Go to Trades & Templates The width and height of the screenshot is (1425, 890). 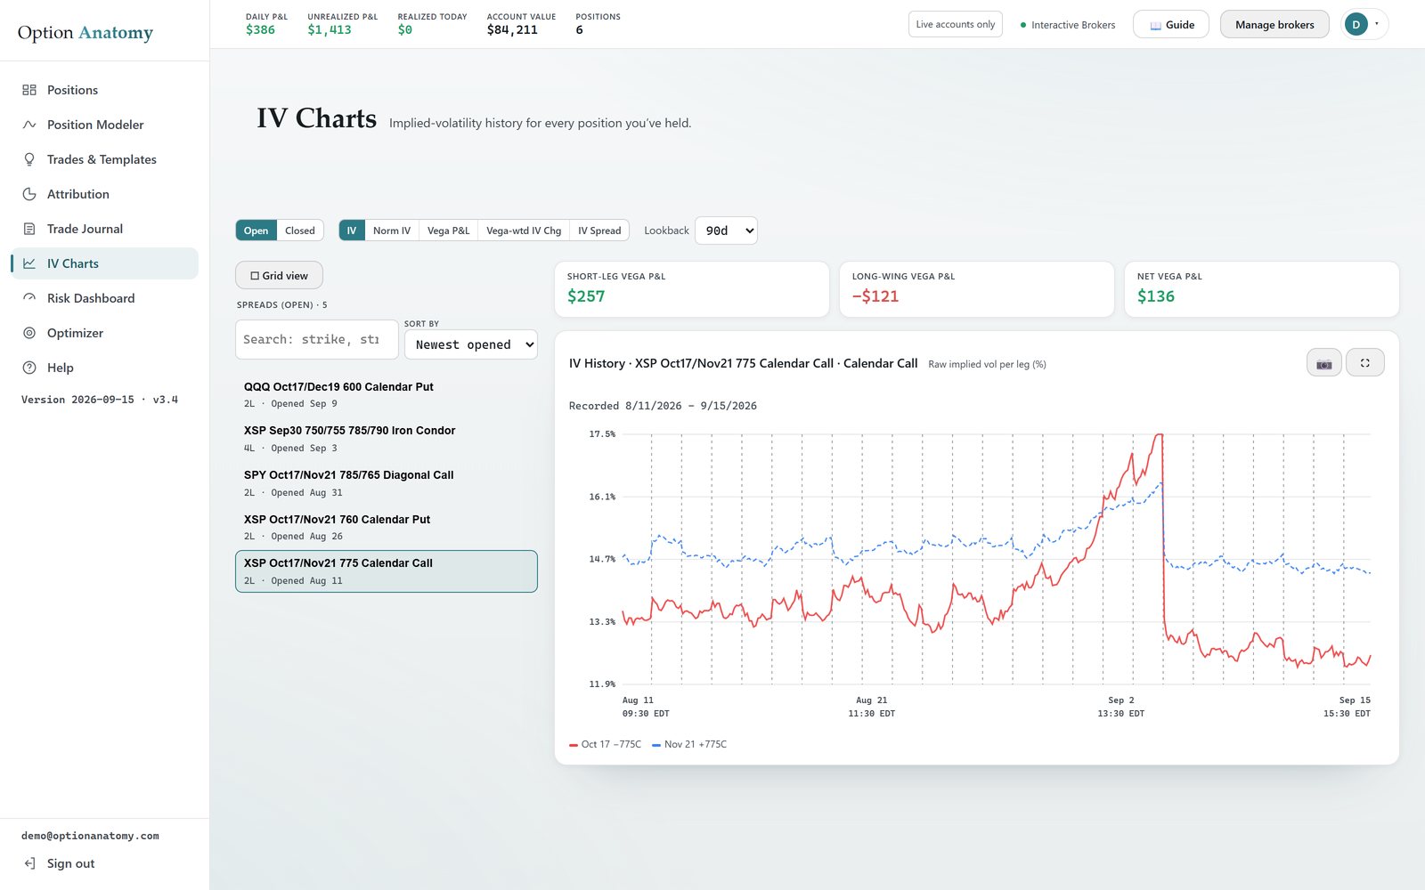pos(105,159)
